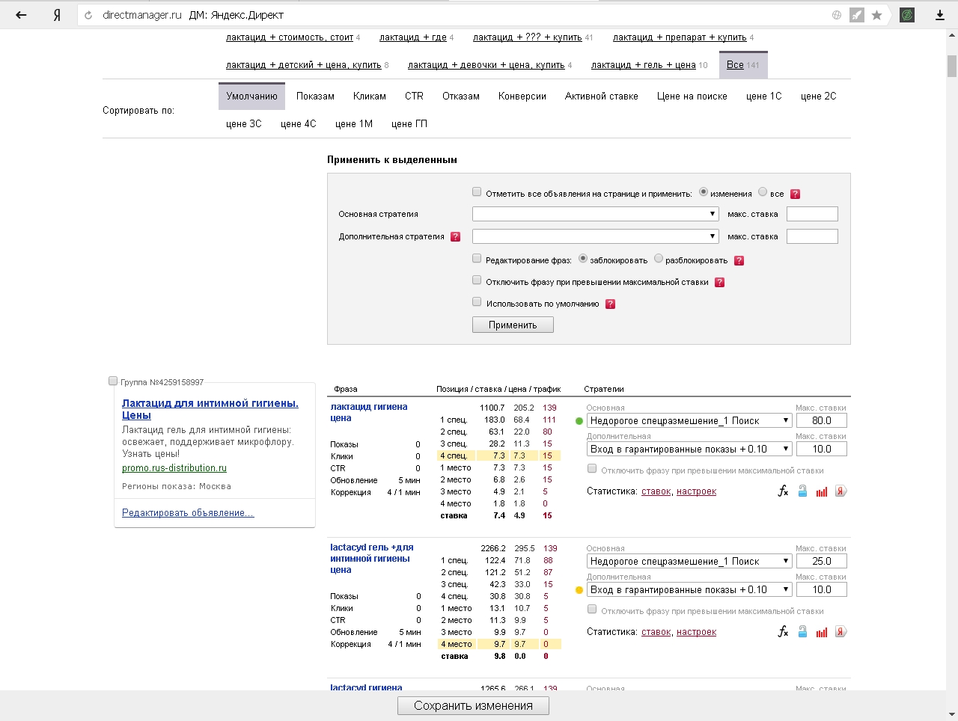
Task: Check 'Отключить фразу' for 'лактацид гигиена цена'
Action: tap(592, 469)
